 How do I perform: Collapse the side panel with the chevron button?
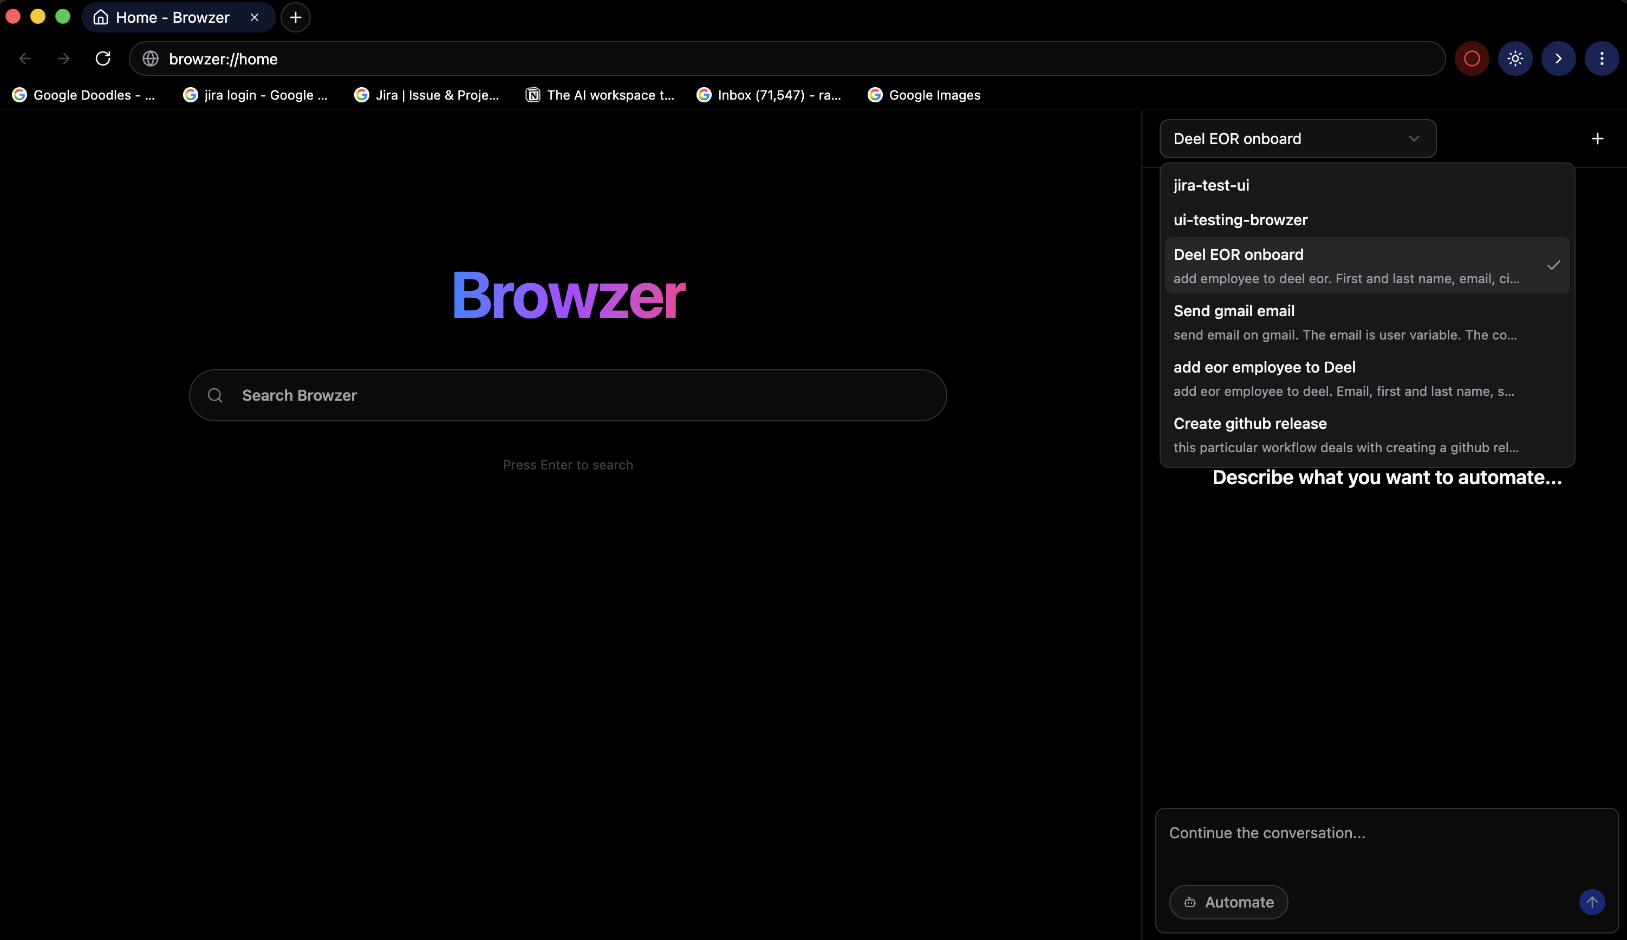point(1559,58)
